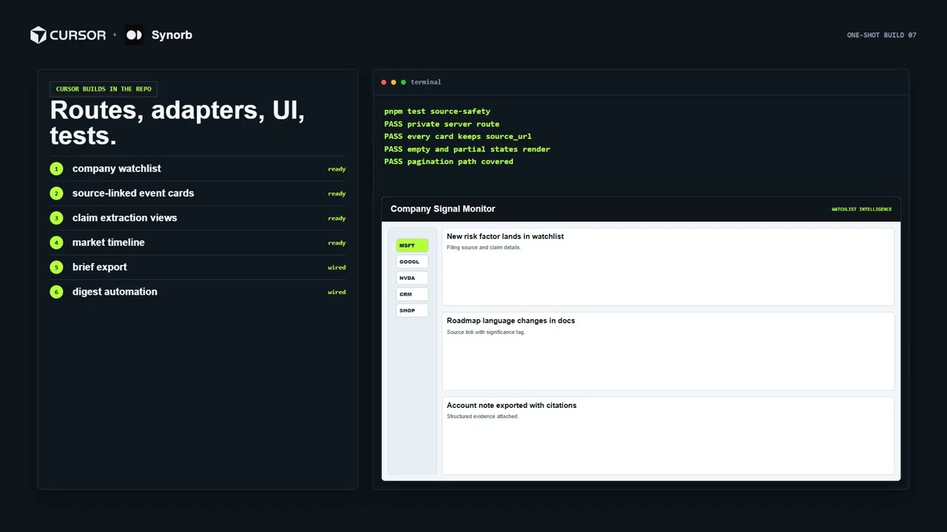The image size is (947, 532).
Task: Click number 4 badge for market timeline
Action: pyautogui.click(x=56, y=242)
